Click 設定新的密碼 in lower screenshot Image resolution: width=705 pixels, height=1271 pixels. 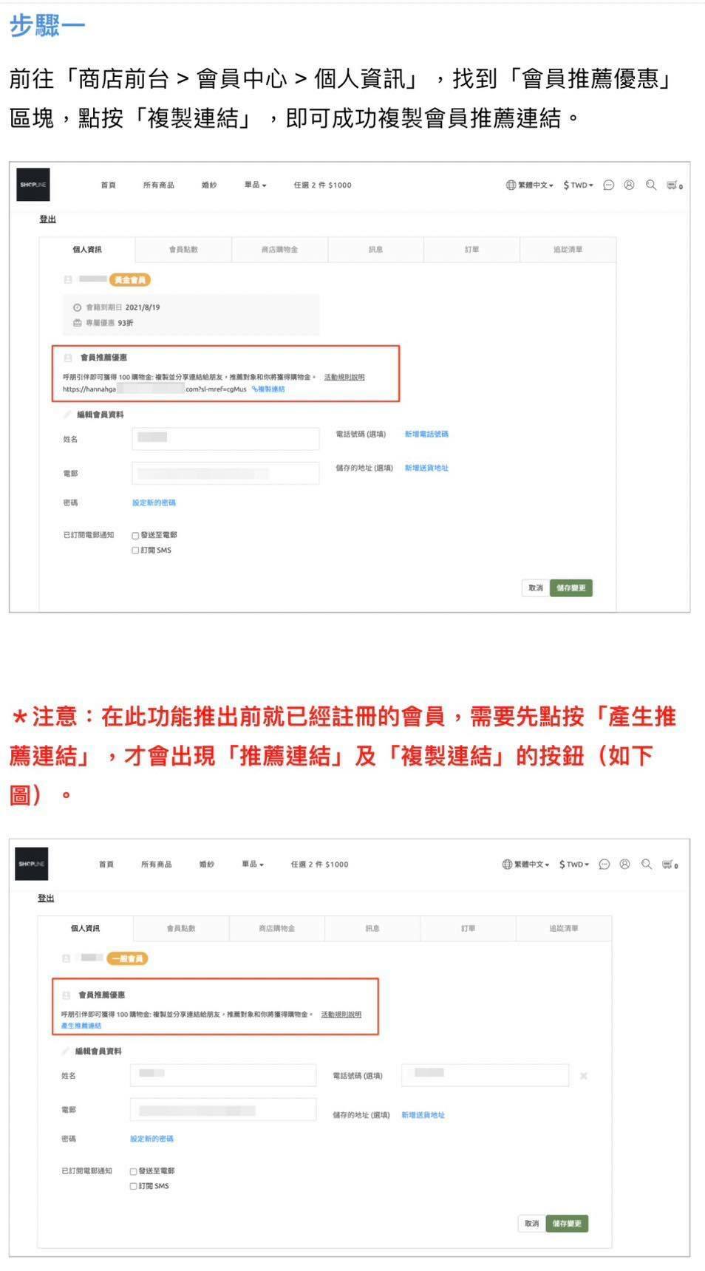click(151, 1139)
